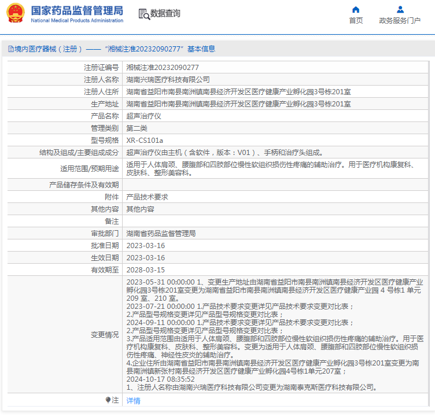The width and height of the screenshot is (435, 417).
Task: Select product name 超声治疗仪
Action: click(143, 116)
